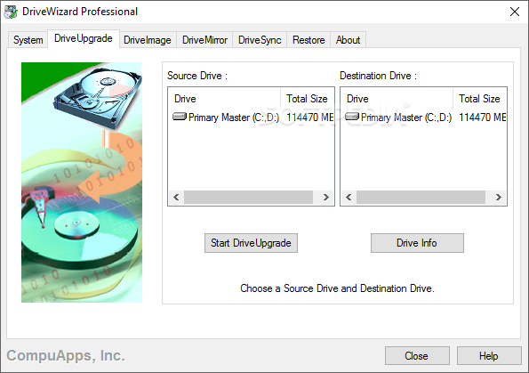
Task: Close the DriveWizard Professional window
Action: (515, 12)
